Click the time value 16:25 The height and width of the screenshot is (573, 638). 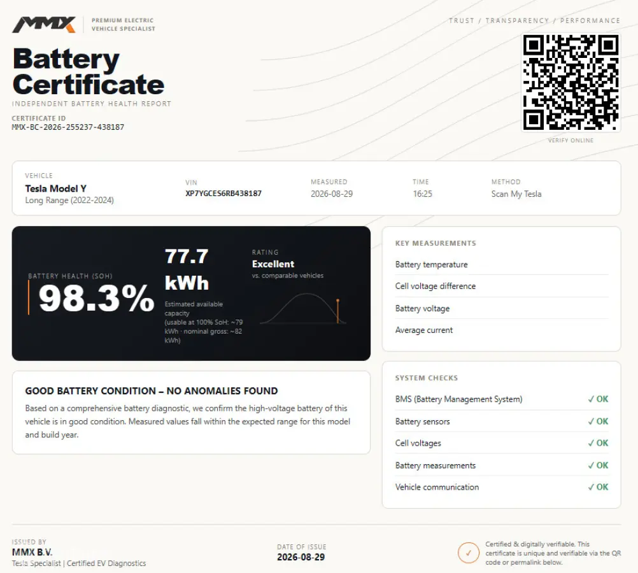(x=422, y=194)
